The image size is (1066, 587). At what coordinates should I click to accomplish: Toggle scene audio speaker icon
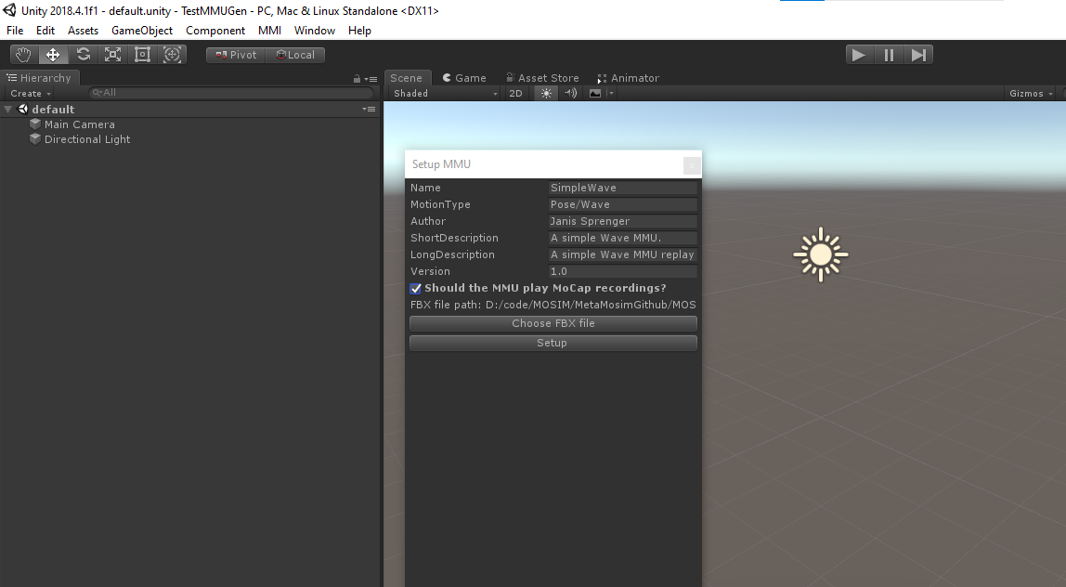(570, 93)
